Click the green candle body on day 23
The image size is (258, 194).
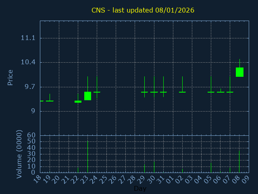tap(87, 96)
